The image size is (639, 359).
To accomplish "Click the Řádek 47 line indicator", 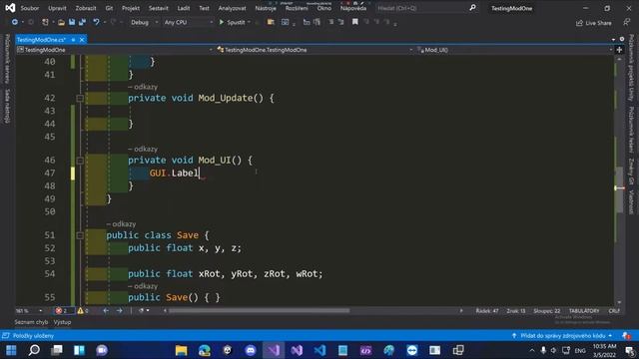I will point(487,311).
